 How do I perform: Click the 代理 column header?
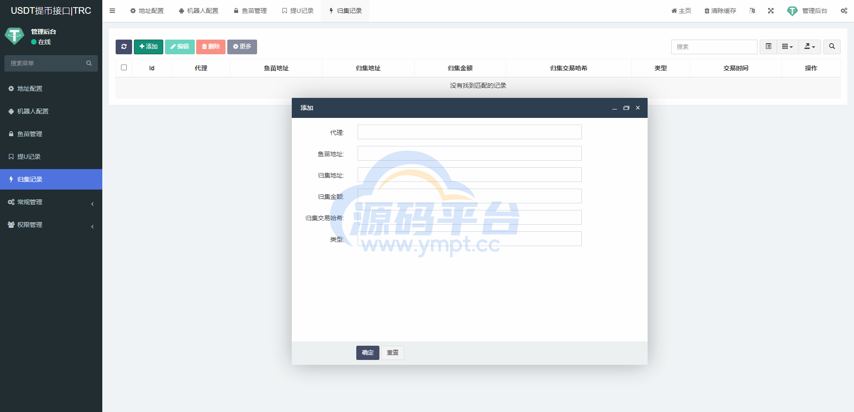pyautogui.click(x=201, y=68)
